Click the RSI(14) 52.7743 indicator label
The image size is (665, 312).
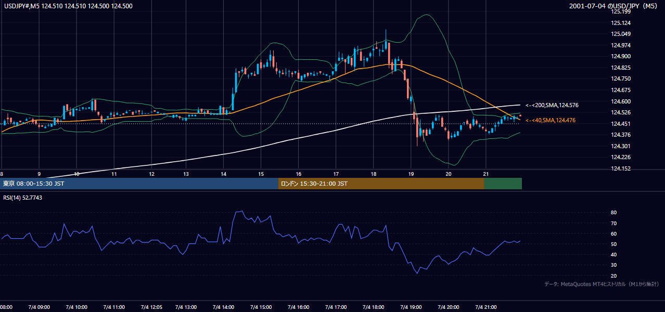[x=23, y=198]
